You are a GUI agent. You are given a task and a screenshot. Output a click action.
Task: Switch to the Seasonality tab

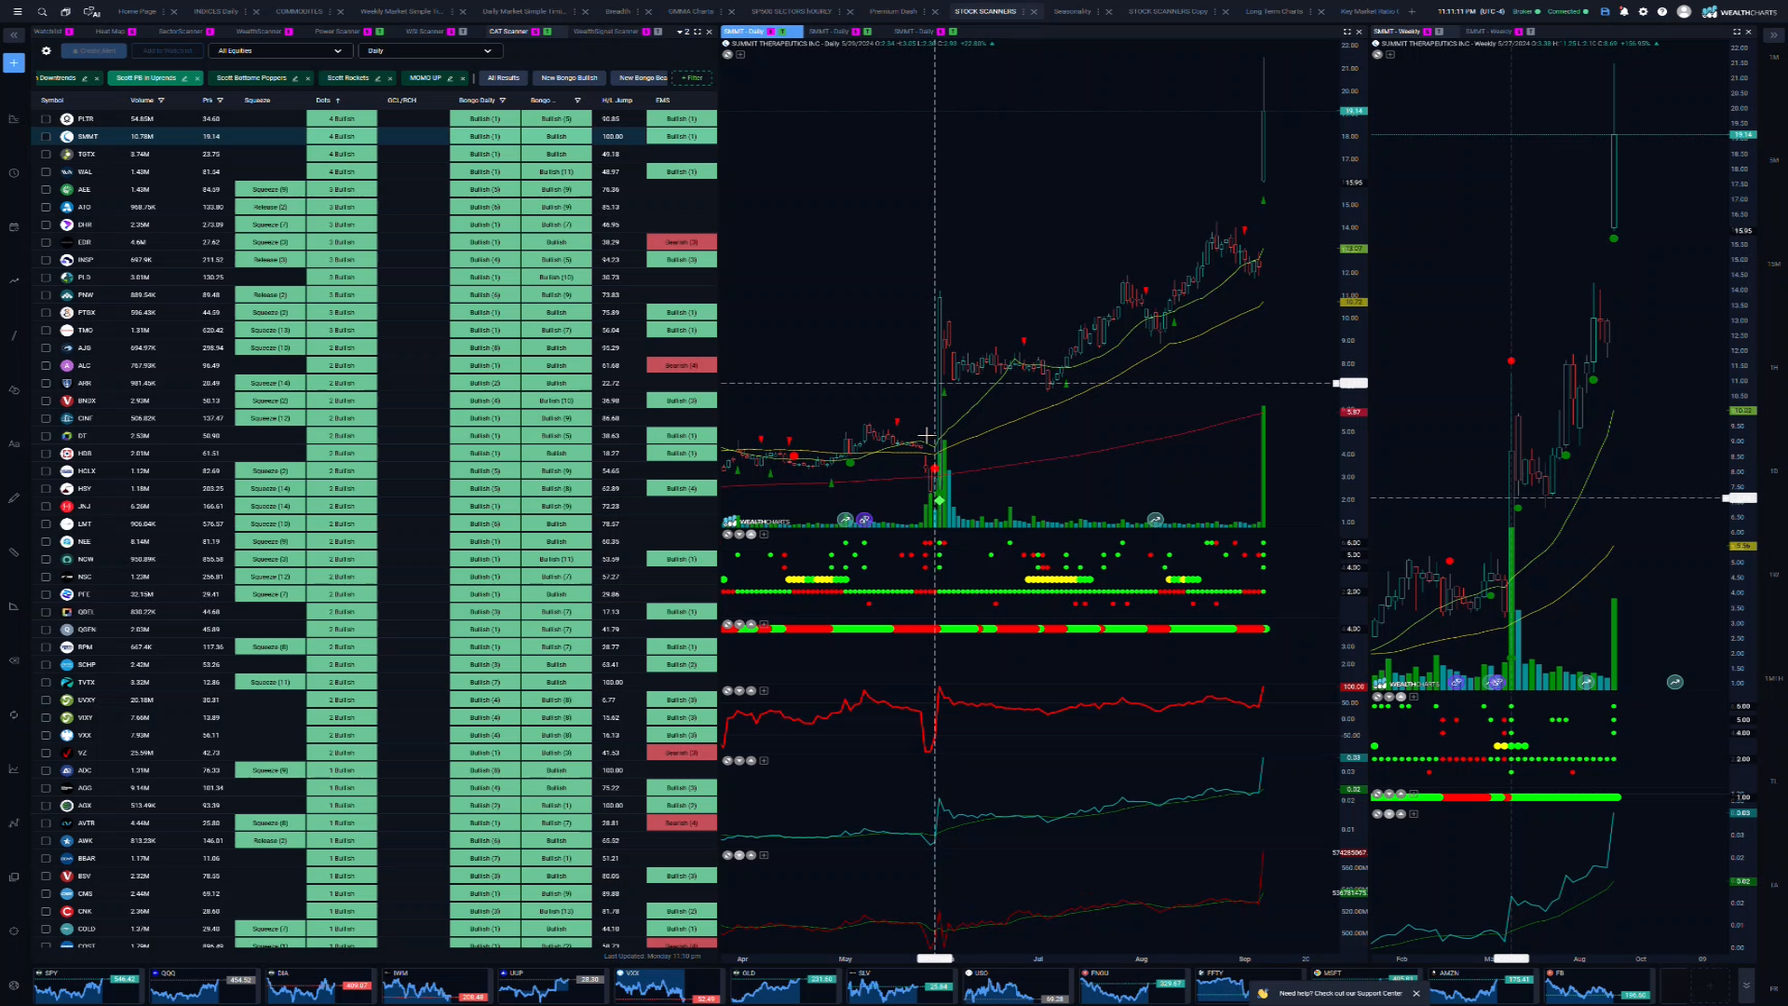pyautogui.click(x=1072, y=12)
